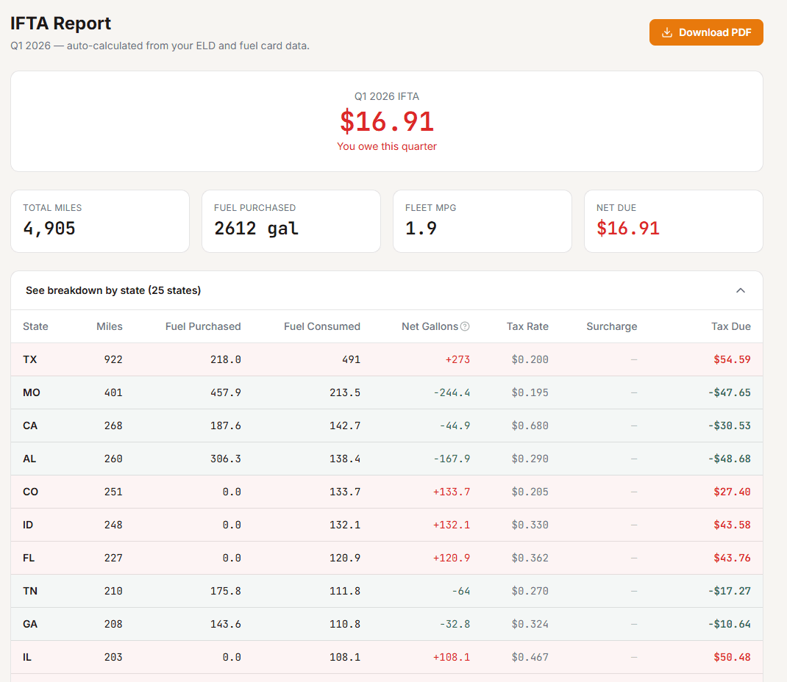Screen dimensions: 787x682
Task: Click the Tax Due column header
Action: tap(730, 326)
